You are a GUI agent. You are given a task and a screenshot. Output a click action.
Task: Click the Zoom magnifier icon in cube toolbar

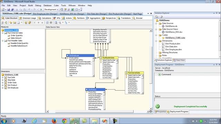point(60,23)
